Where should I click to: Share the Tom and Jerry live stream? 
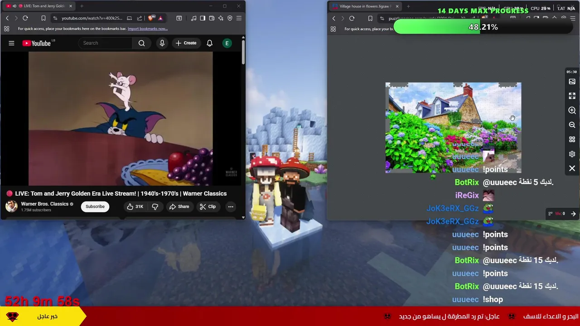click(179, 206)
